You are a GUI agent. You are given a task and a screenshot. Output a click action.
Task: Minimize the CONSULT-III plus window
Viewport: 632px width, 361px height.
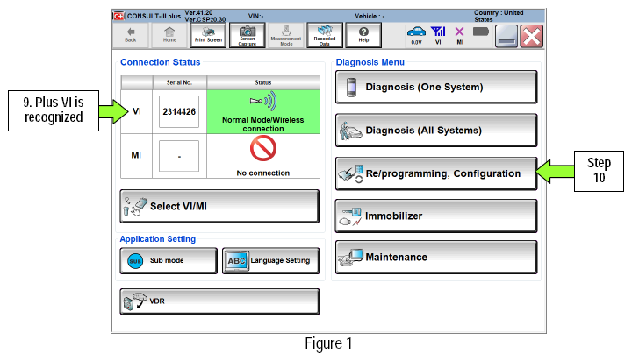[x=506, y=36]
